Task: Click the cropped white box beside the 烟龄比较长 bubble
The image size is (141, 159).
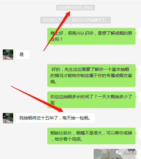Action: point(140,133)
